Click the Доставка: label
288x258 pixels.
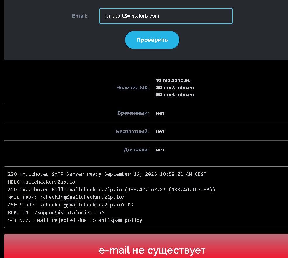[x=136, y=150]
